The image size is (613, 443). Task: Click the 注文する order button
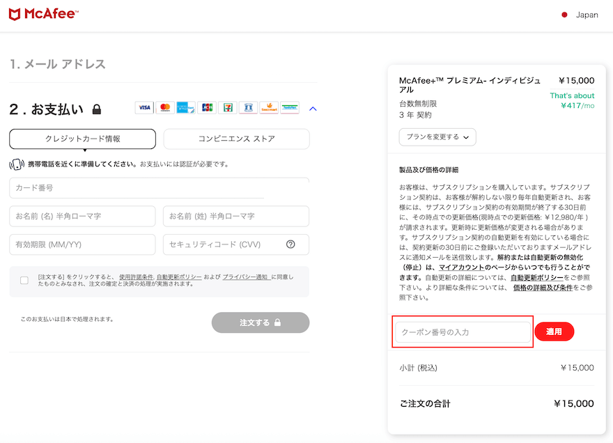click(x=261, y=322)
